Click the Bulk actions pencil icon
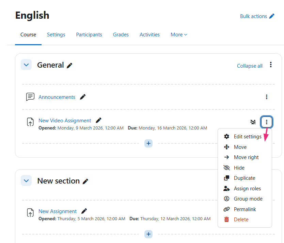The height and width of the screenshot is (243, 284). [x=271, y=16]
